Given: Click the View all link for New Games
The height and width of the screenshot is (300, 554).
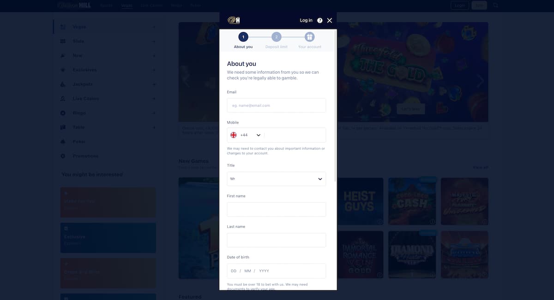Looking at the screenshot, I should (x=481, y=167).
